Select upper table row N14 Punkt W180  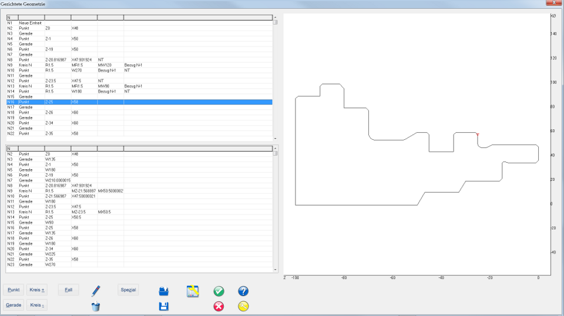coord(140,91)
